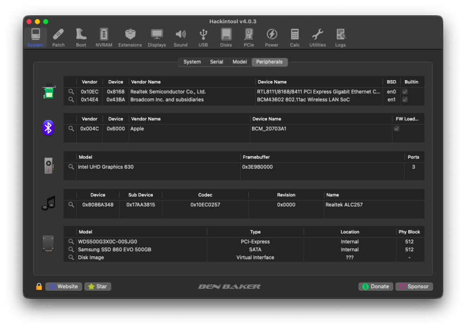Click magnifier for Broadcom Inc. row
The width and height of the screenshot is (466, 329).
tap(71, 100)
